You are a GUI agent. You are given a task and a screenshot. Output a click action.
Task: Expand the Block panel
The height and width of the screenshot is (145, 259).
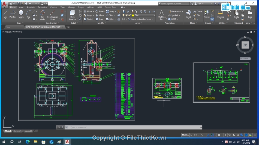(x=194, y=23)
